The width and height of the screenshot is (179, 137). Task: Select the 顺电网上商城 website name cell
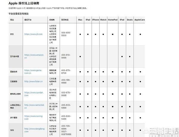[16, 94]
